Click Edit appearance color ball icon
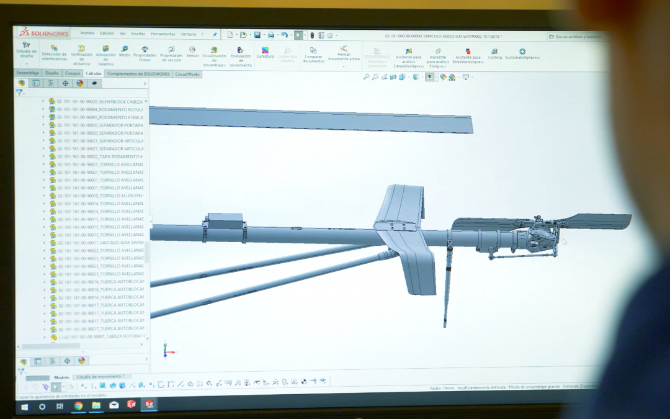 [443, 77]
